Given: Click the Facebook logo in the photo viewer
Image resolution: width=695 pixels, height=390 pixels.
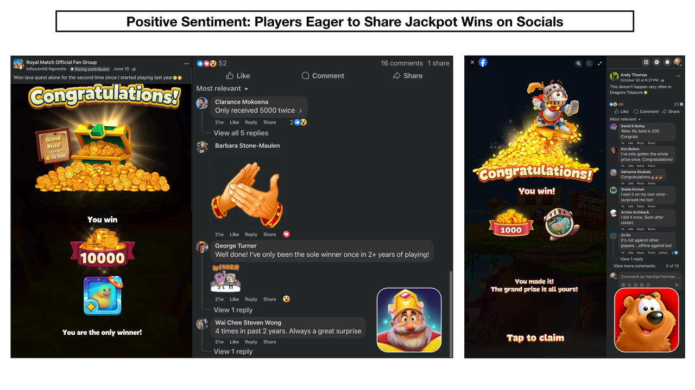Looking at the screenshot, I should [x=483, y=62].
